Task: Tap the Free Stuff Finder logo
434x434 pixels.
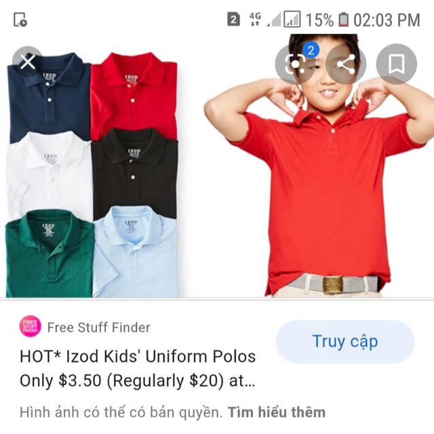Action: click(30, 326)
